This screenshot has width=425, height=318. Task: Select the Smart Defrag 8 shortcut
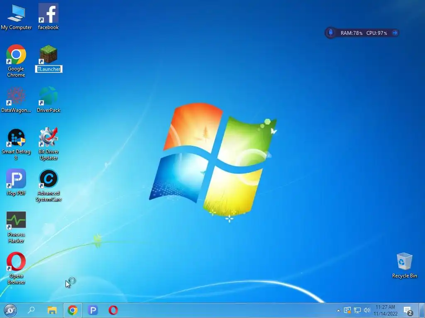coord(16,144)
